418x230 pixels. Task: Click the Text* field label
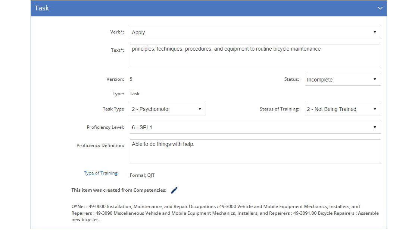point(118,50)
